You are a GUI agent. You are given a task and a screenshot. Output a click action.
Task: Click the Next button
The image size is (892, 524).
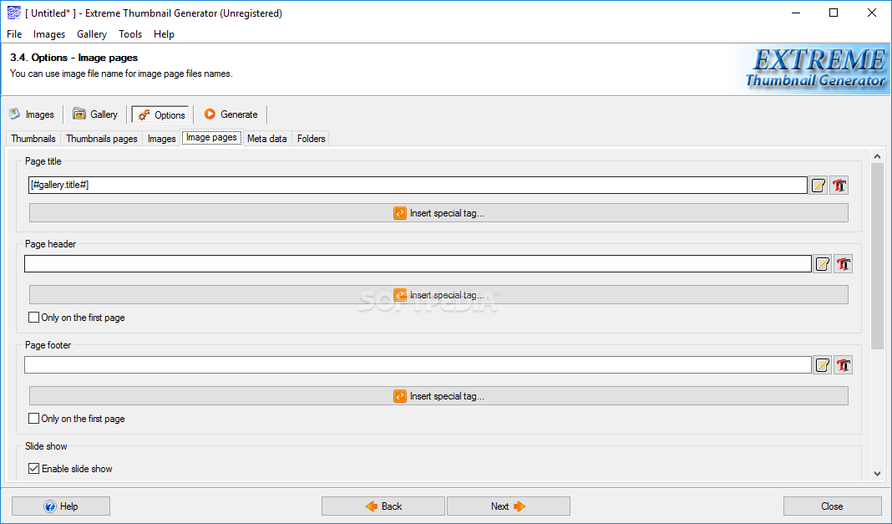509,506
